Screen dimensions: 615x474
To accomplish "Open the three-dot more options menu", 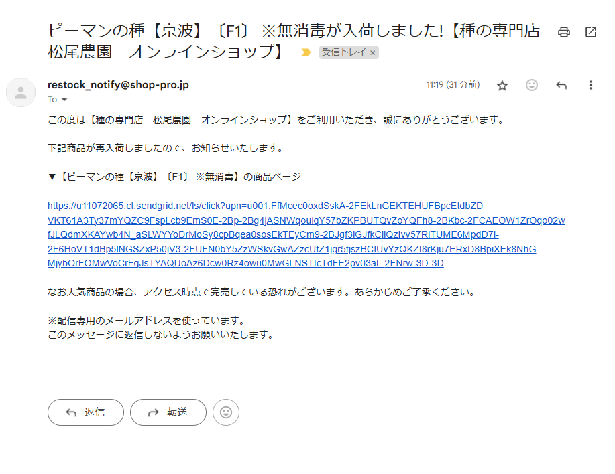I will [591, 85].
